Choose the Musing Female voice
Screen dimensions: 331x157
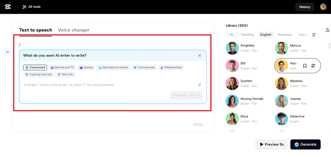[x=248, y=101]
